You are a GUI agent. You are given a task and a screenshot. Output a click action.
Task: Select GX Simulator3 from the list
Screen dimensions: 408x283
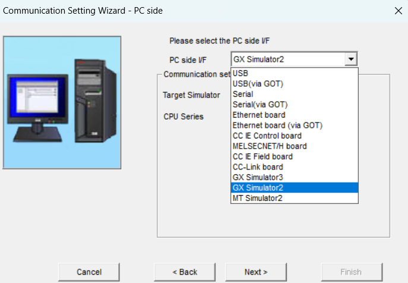[x=295, y=177]
